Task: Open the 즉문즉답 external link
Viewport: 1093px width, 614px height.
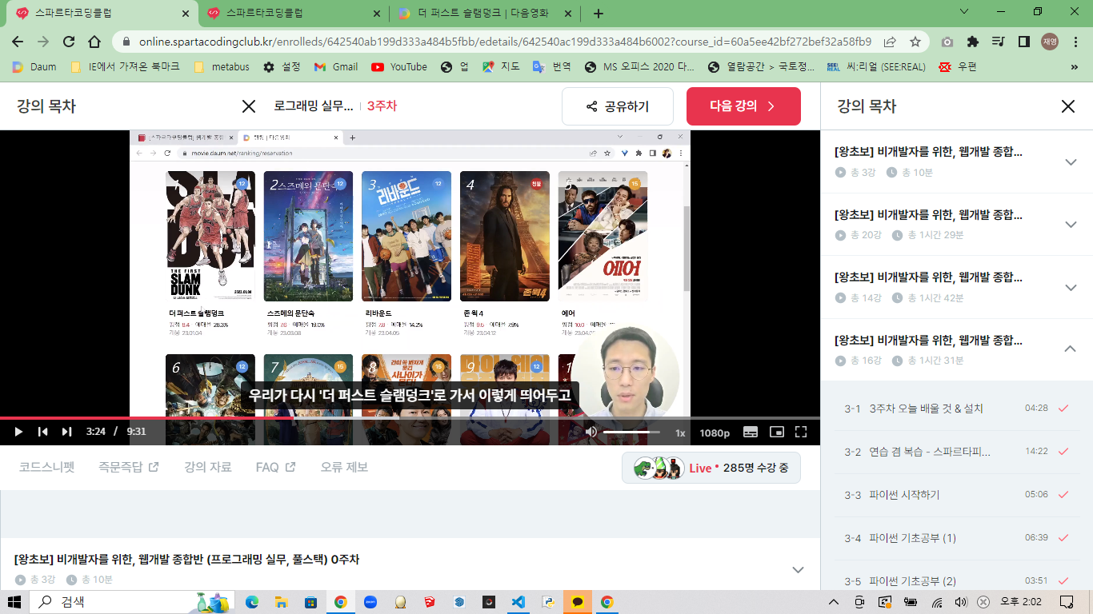Action: pyautogui.click(x=128, y=467)
